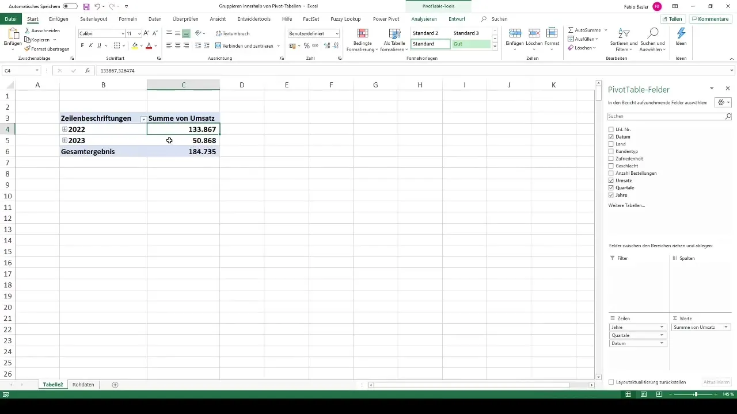Click Zellen Löschen icon
This screenshot has width=737, height=414.
pos(534,33)
